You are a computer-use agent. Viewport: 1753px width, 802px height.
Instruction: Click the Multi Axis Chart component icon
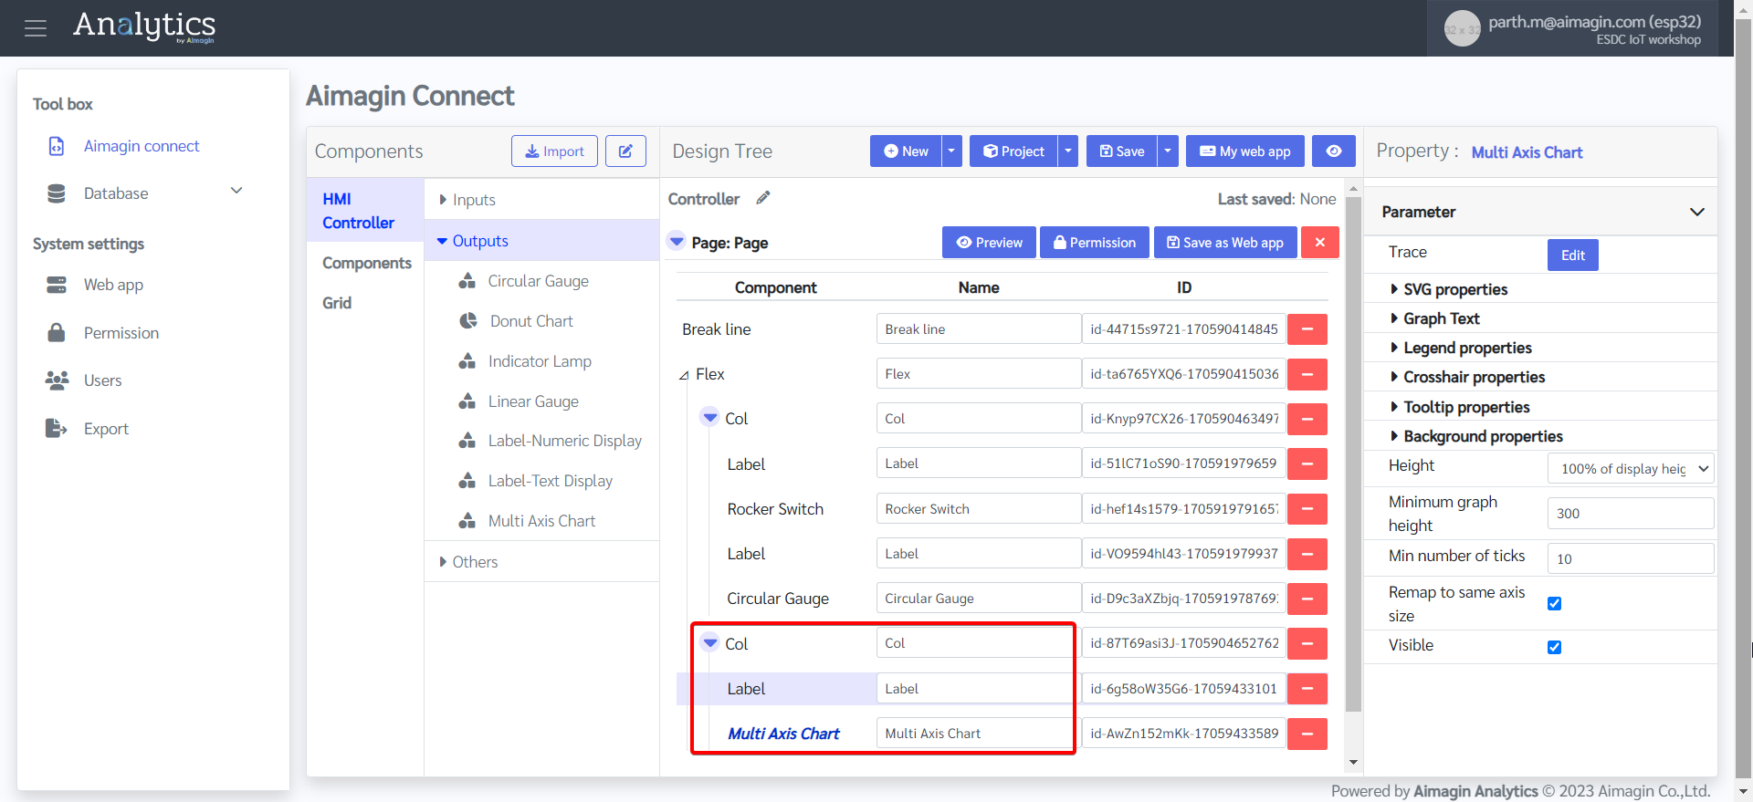467,521
